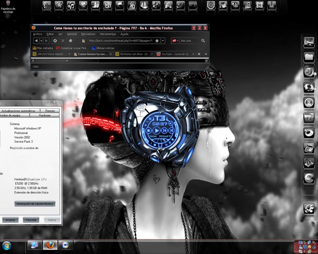Click the Firefox forward arrow button
This screenshot has width=318, height=254.
click(x=46, y=41)
